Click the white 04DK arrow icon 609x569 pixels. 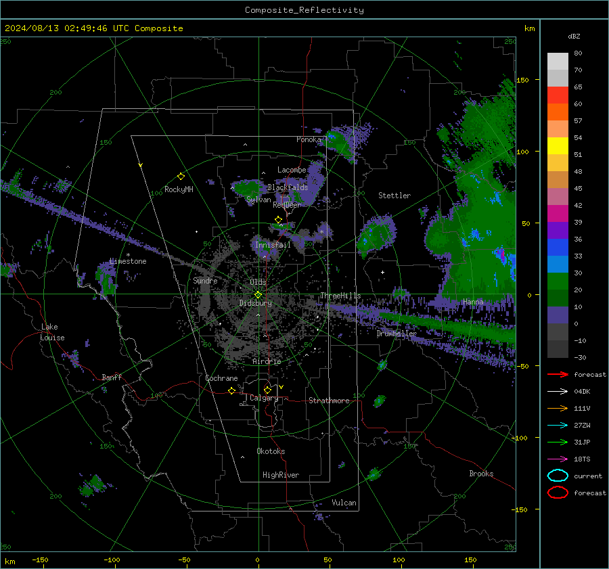click(x=558, y=391)
